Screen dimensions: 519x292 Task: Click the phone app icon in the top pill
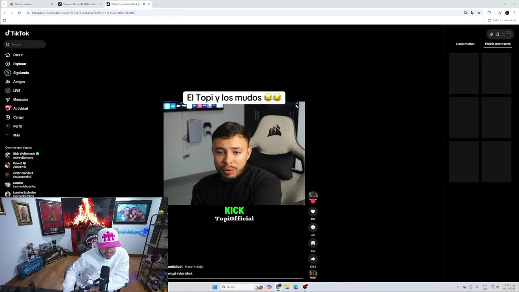498,34
